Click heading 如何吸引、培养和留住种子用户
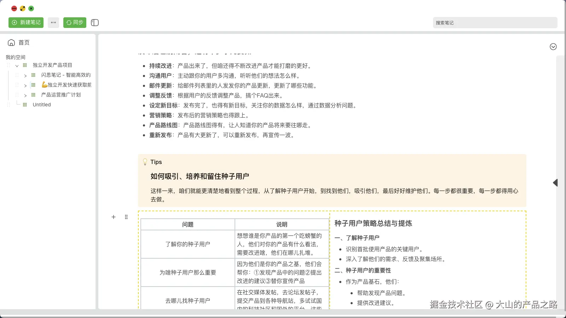This screenshot has height=318, width=566. pos(200,176)
